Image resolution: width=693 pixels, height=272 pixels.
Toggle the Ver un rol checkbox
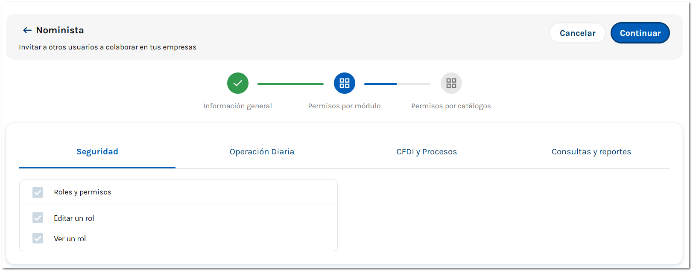[38, 238]
